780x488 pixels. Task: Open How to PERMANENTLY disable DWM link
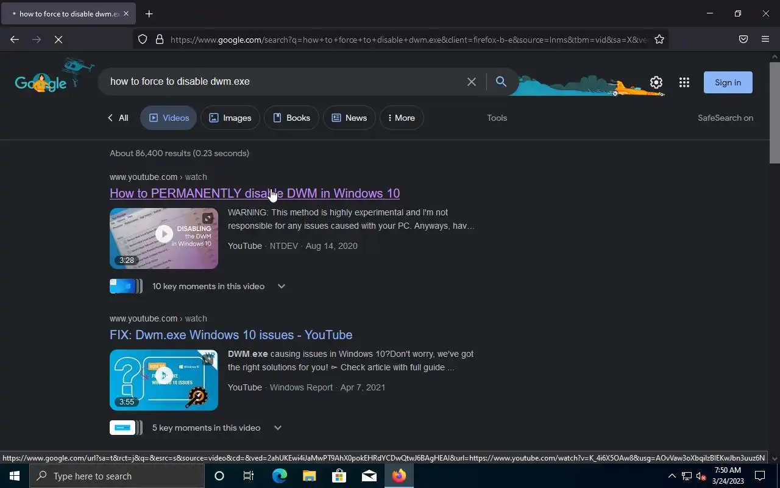point(255,193)
